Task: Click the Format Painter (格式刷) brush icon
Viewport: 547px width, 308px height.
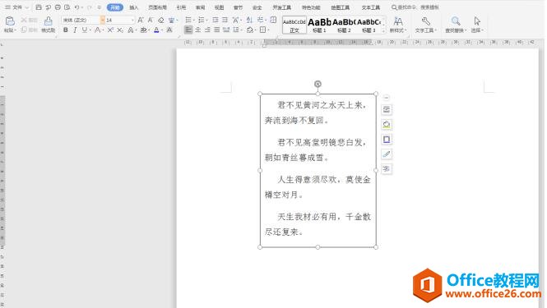Action: tap(49, 21)
